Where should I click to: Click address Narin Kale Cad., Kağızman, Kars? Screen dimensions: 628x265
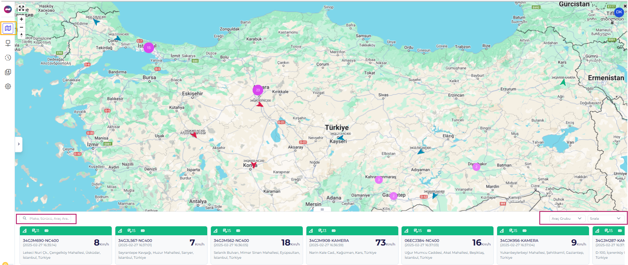coord(343,253)
